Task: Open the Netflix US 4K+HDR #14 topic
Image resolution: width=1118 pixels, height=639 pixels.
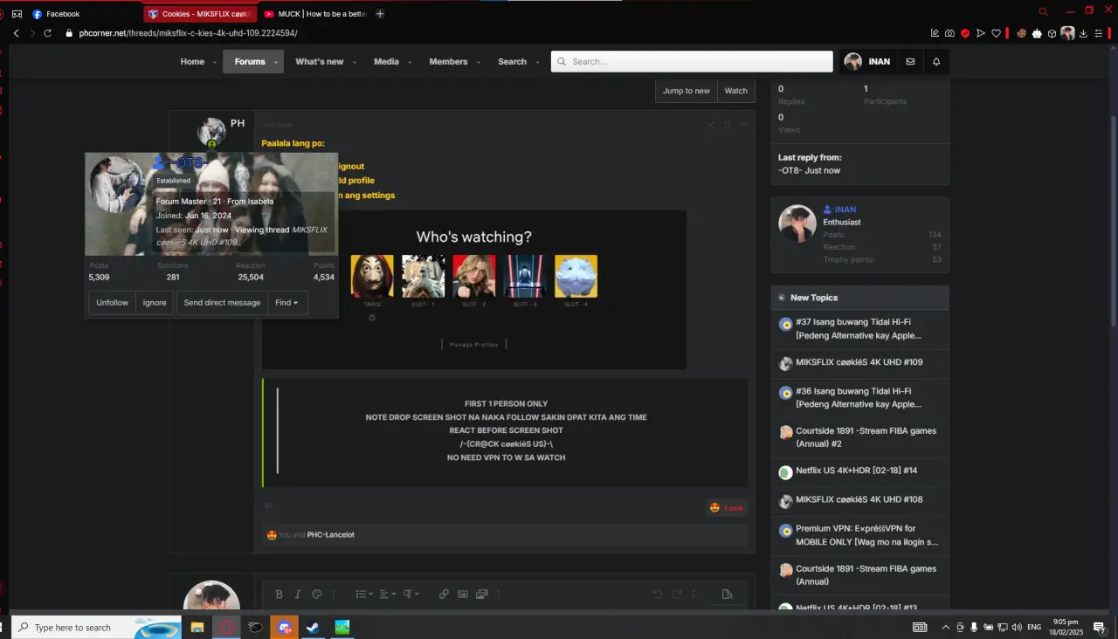Action: coord(856,471)
